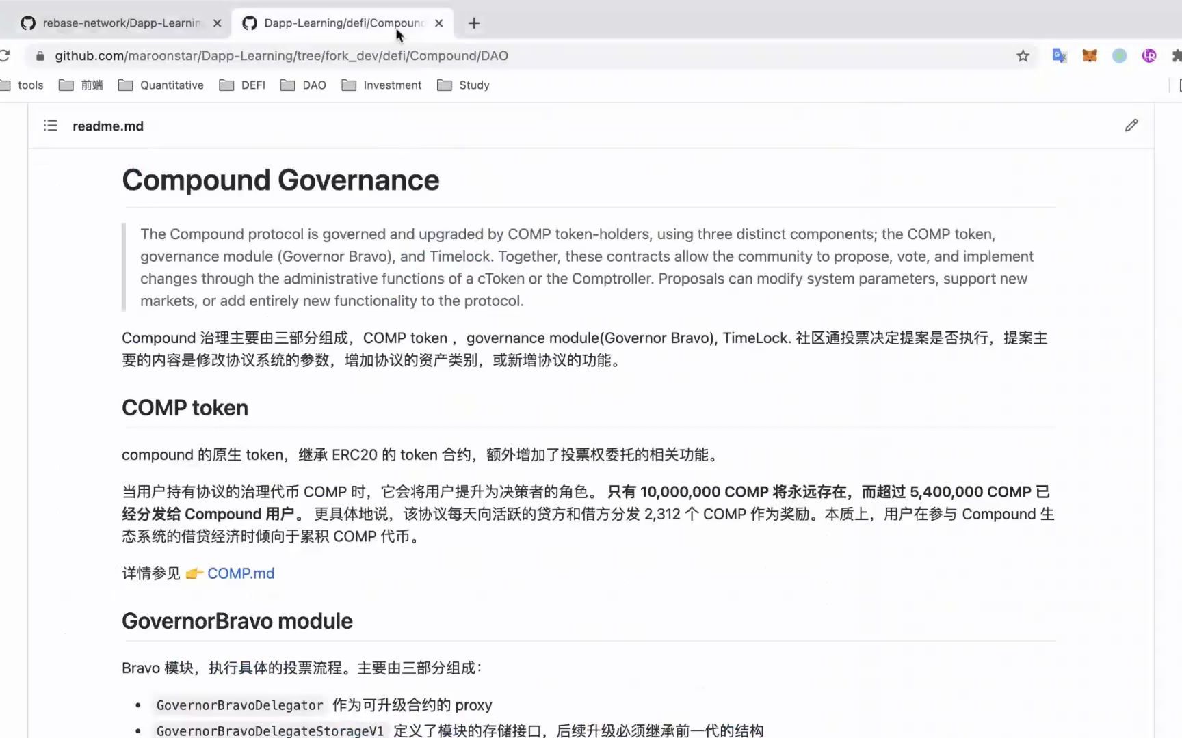Screen dimensions: 1182x738
Task: Open the 前端 bookmark folder
Action: pyautogui.click(x=81, y=85)
